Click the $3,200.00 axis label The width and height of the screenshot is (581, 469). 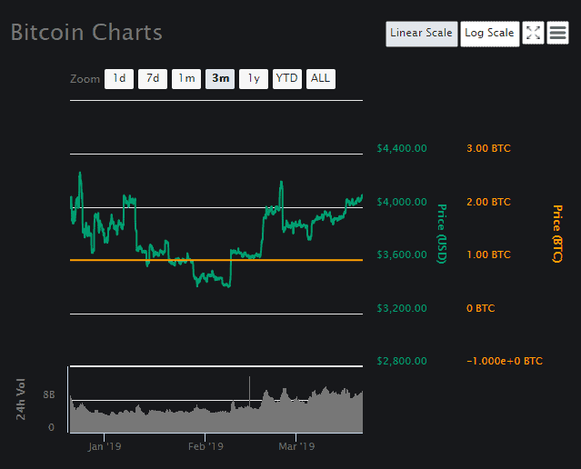pos(402,308)
